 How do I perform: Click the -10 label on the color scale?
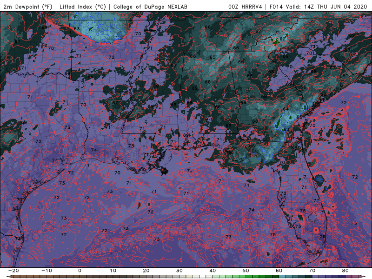coord(46,271)
